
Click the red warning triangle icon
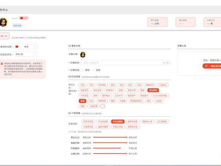point(2,64)
